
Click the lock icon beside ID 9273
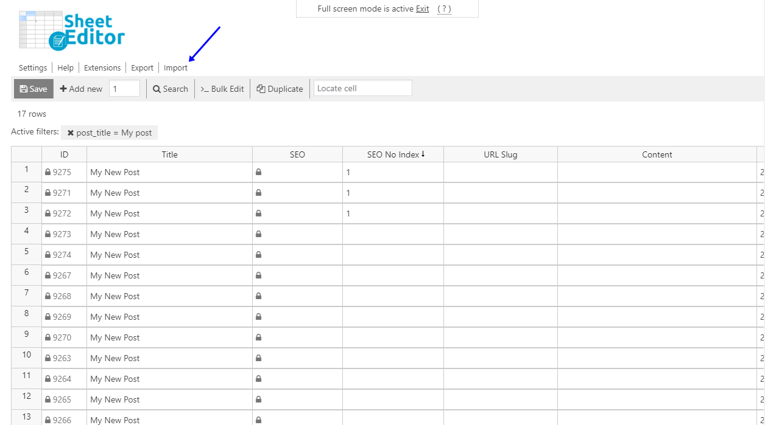click(x=48, y=235)
